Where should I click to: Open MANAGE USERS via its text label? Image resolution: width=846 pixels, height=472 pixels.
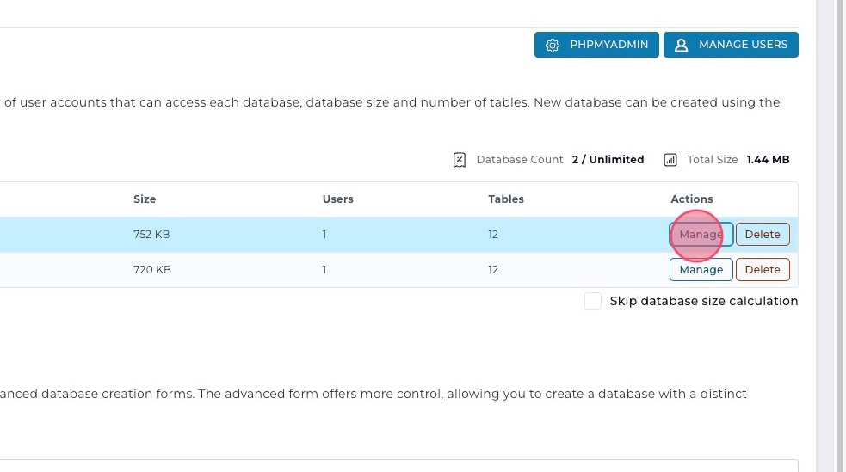tap(743, 45)
